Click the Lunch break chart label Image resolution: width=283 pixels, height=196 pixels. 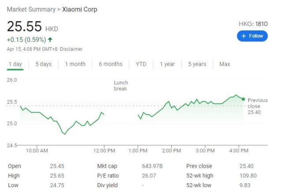pos(121,86)
